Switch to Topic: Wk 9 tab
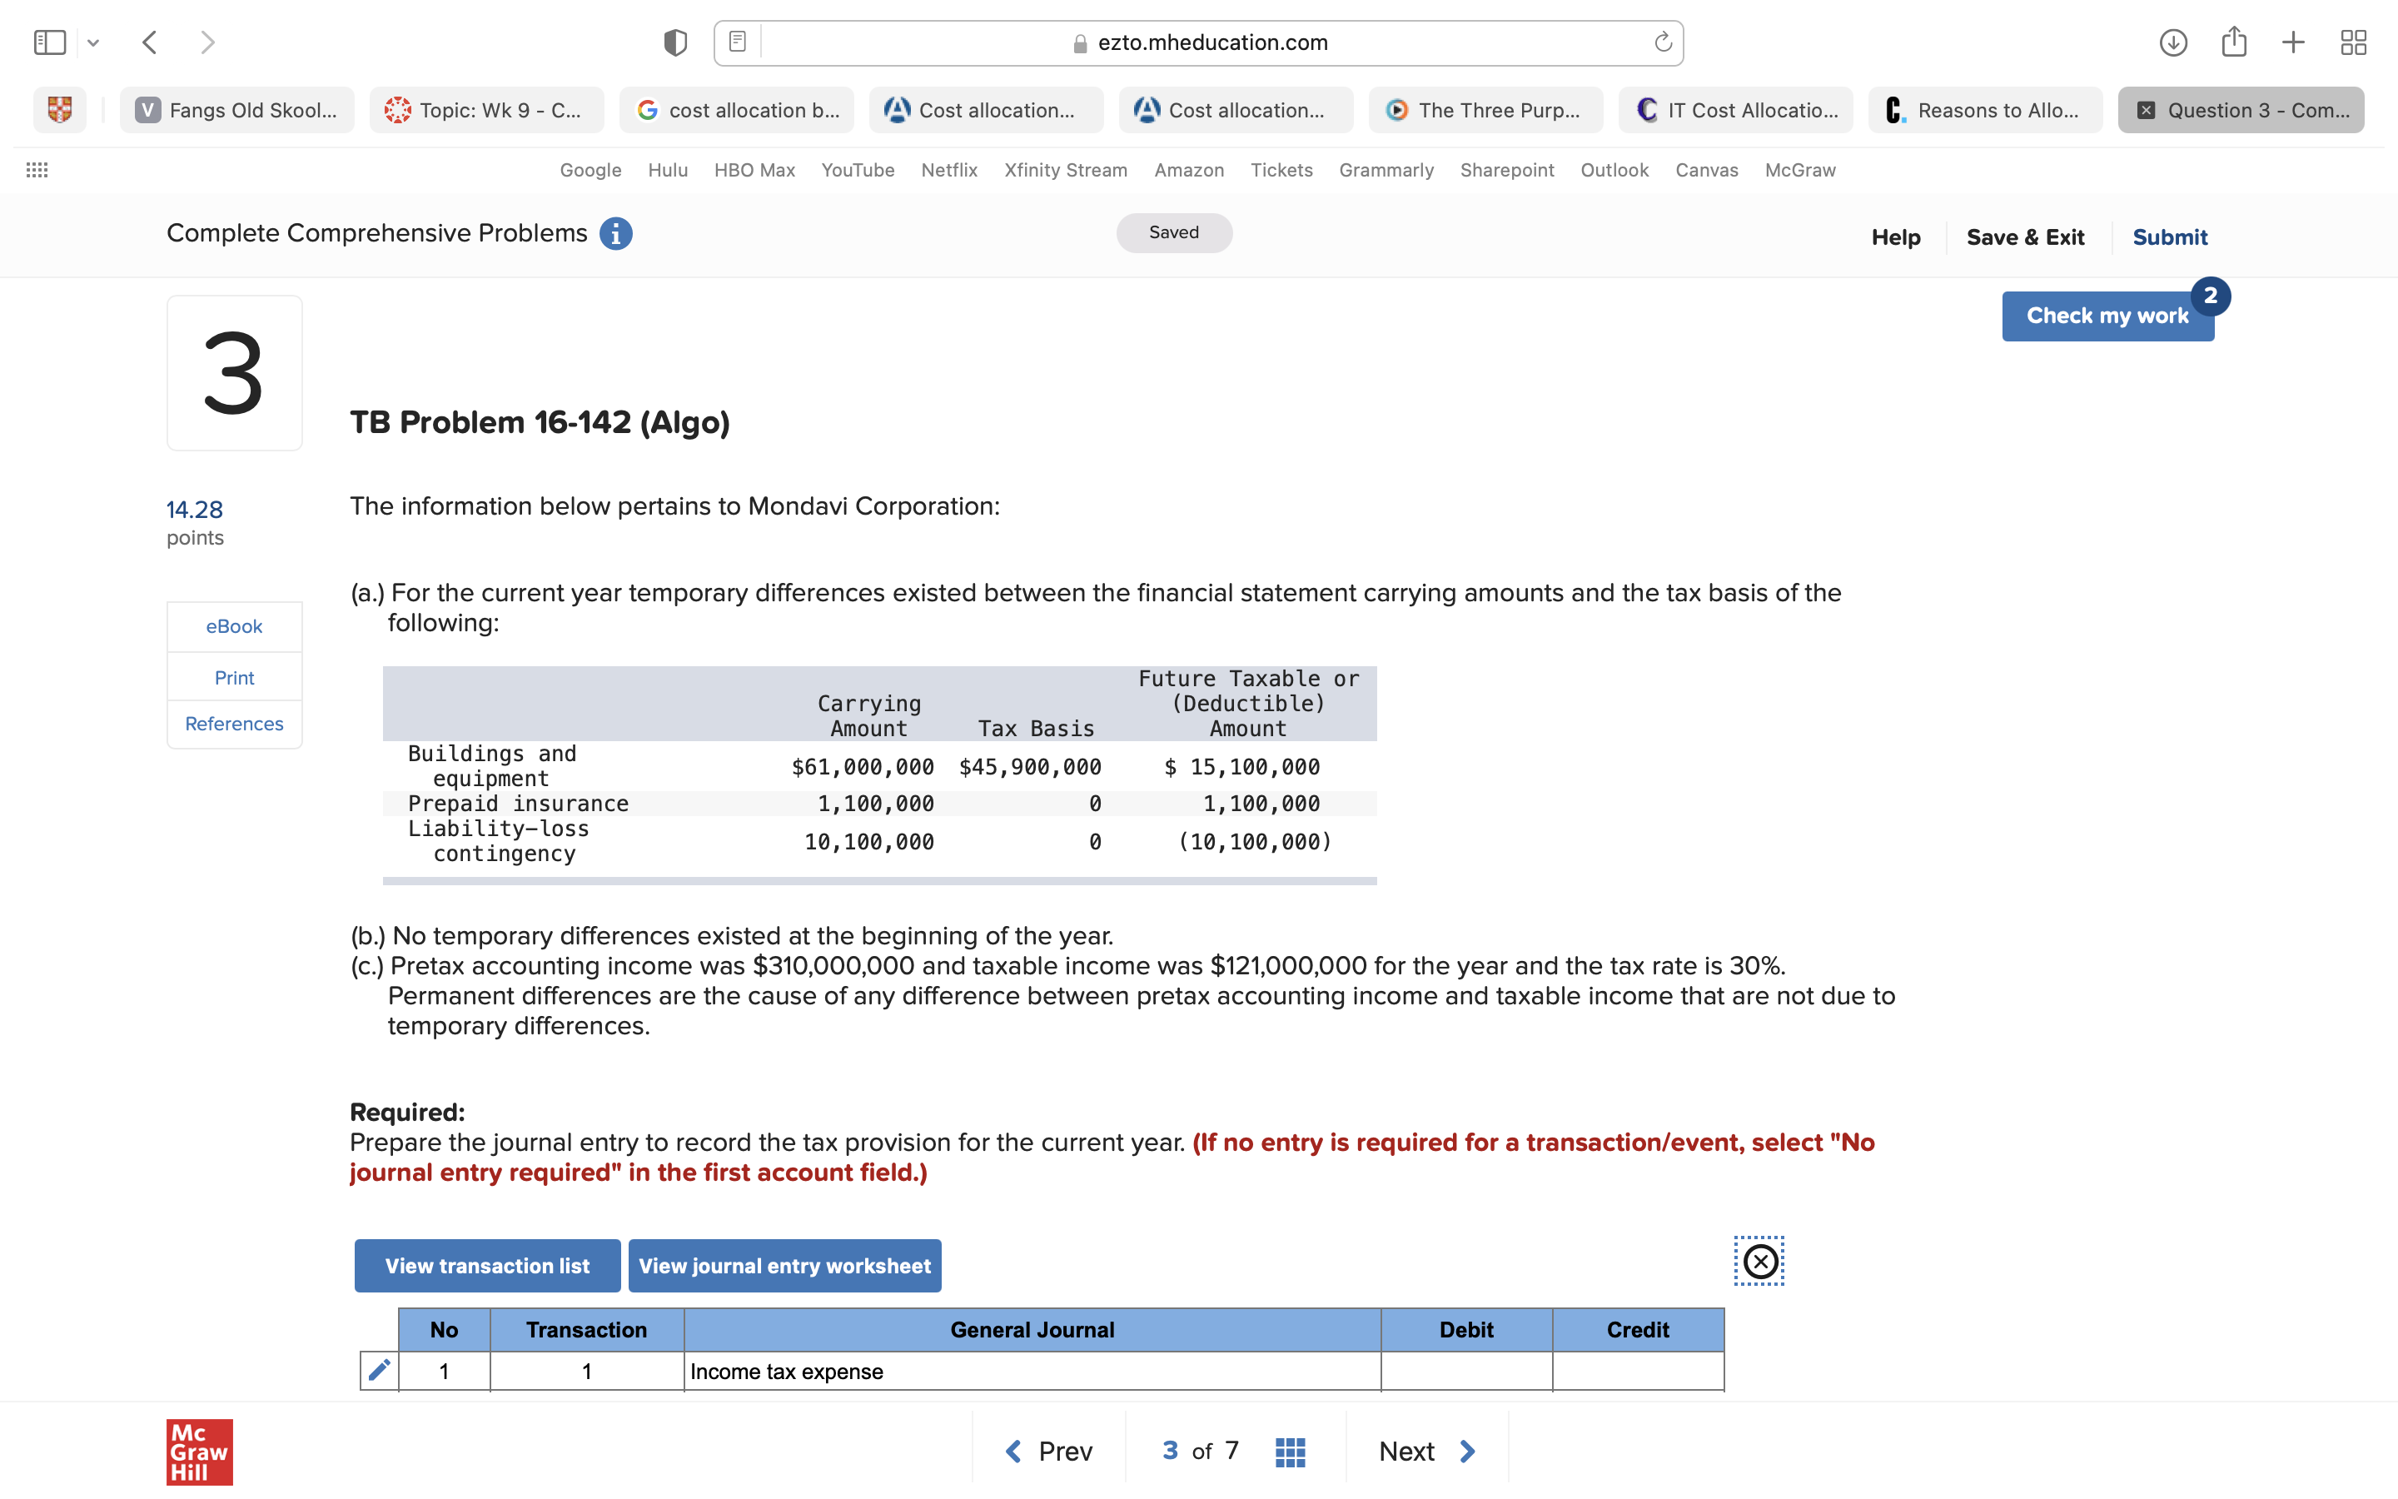 click(x=485, y=110)
